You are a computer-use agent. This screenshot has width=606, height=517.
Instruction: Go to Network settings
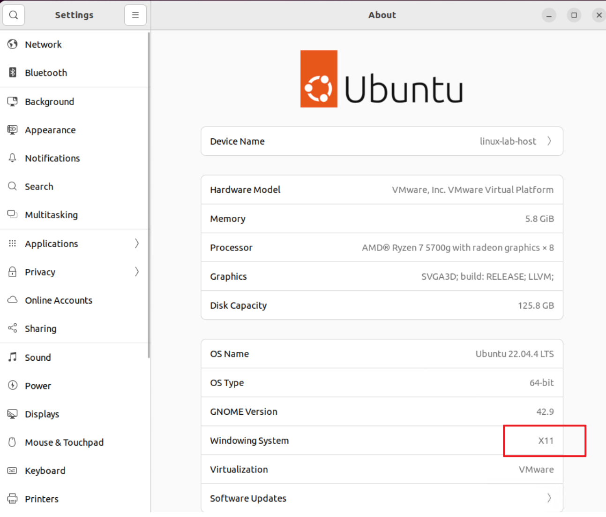click(75, 44)
